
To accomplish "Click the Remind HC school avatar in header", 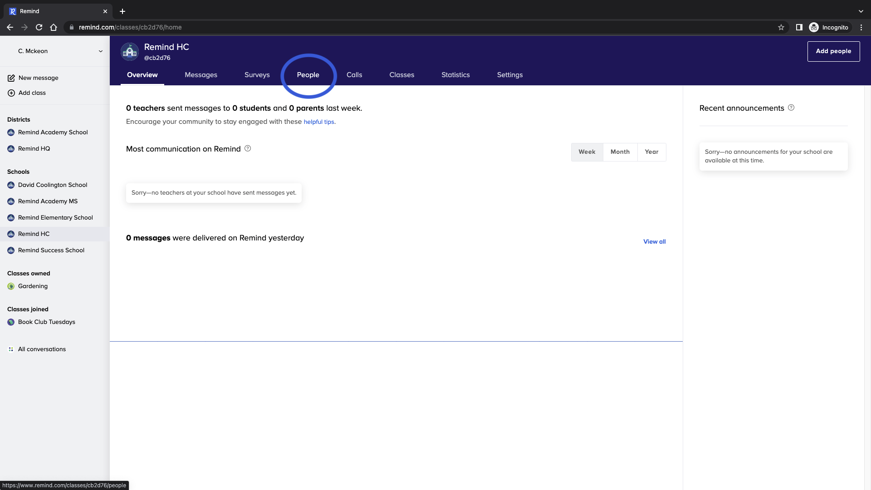I will pos(130,52).
